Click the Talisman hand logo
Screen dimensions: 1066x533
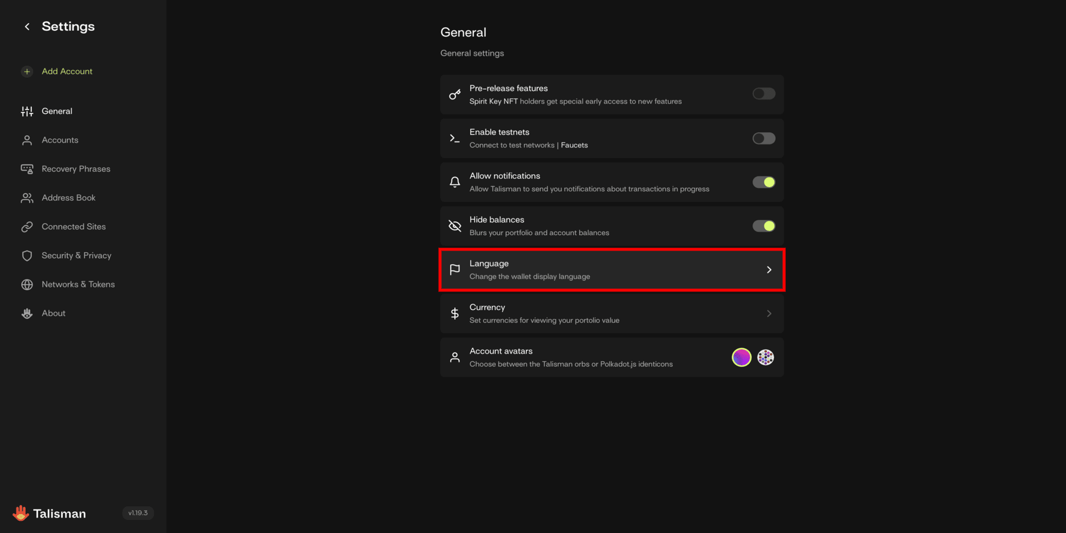click(x=21, y=513)
